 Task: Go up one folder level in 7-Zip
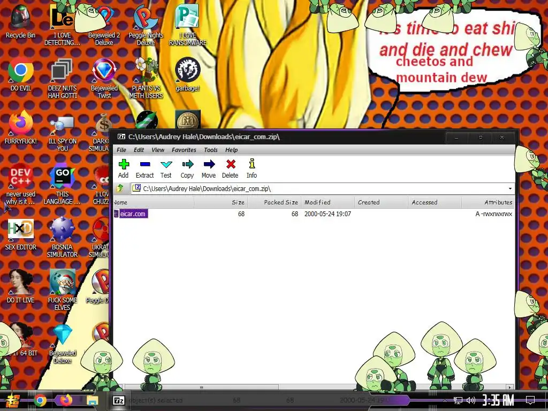(x=120, y=189)
